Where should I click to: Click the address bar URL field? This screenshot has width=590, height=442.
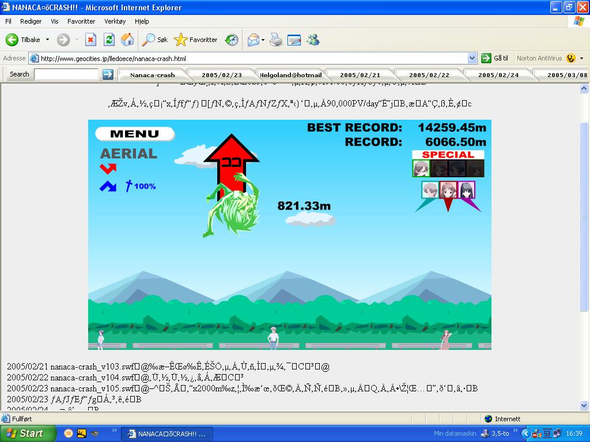pyautogui.click(x=248, y=58)
